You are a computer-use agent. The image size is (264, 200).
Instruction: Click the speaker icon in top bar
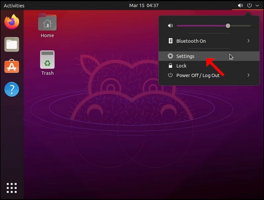click(x=240, y=5)
